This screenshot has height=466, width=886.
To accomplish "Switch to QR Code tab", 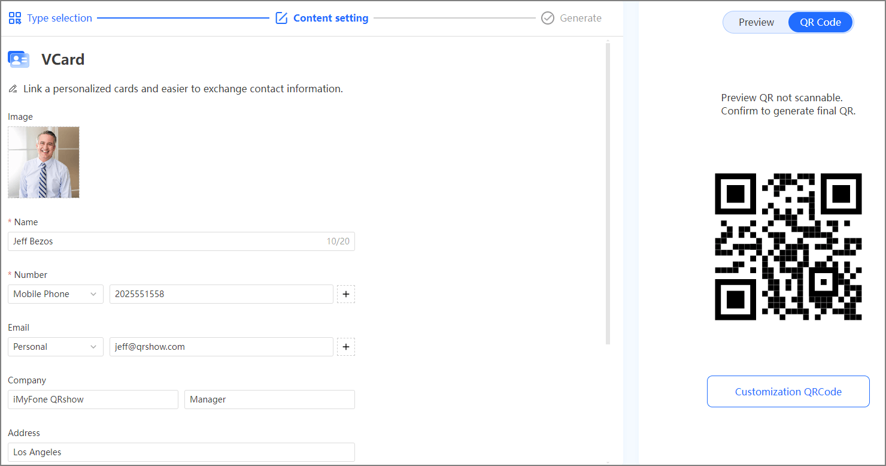I will point(820,22).
